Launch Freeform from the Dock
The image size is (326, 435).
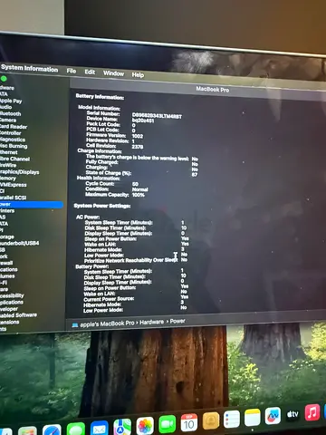(273, 416)
